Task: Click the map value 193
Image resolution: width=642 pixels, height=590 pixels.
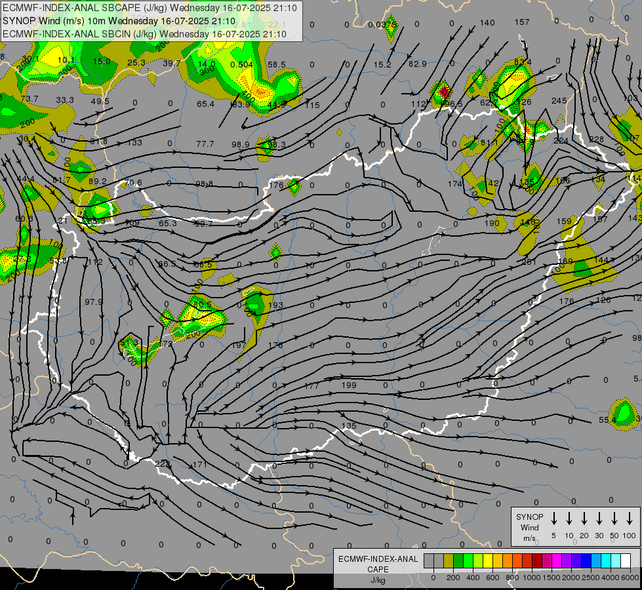Action: coord(275,305)
